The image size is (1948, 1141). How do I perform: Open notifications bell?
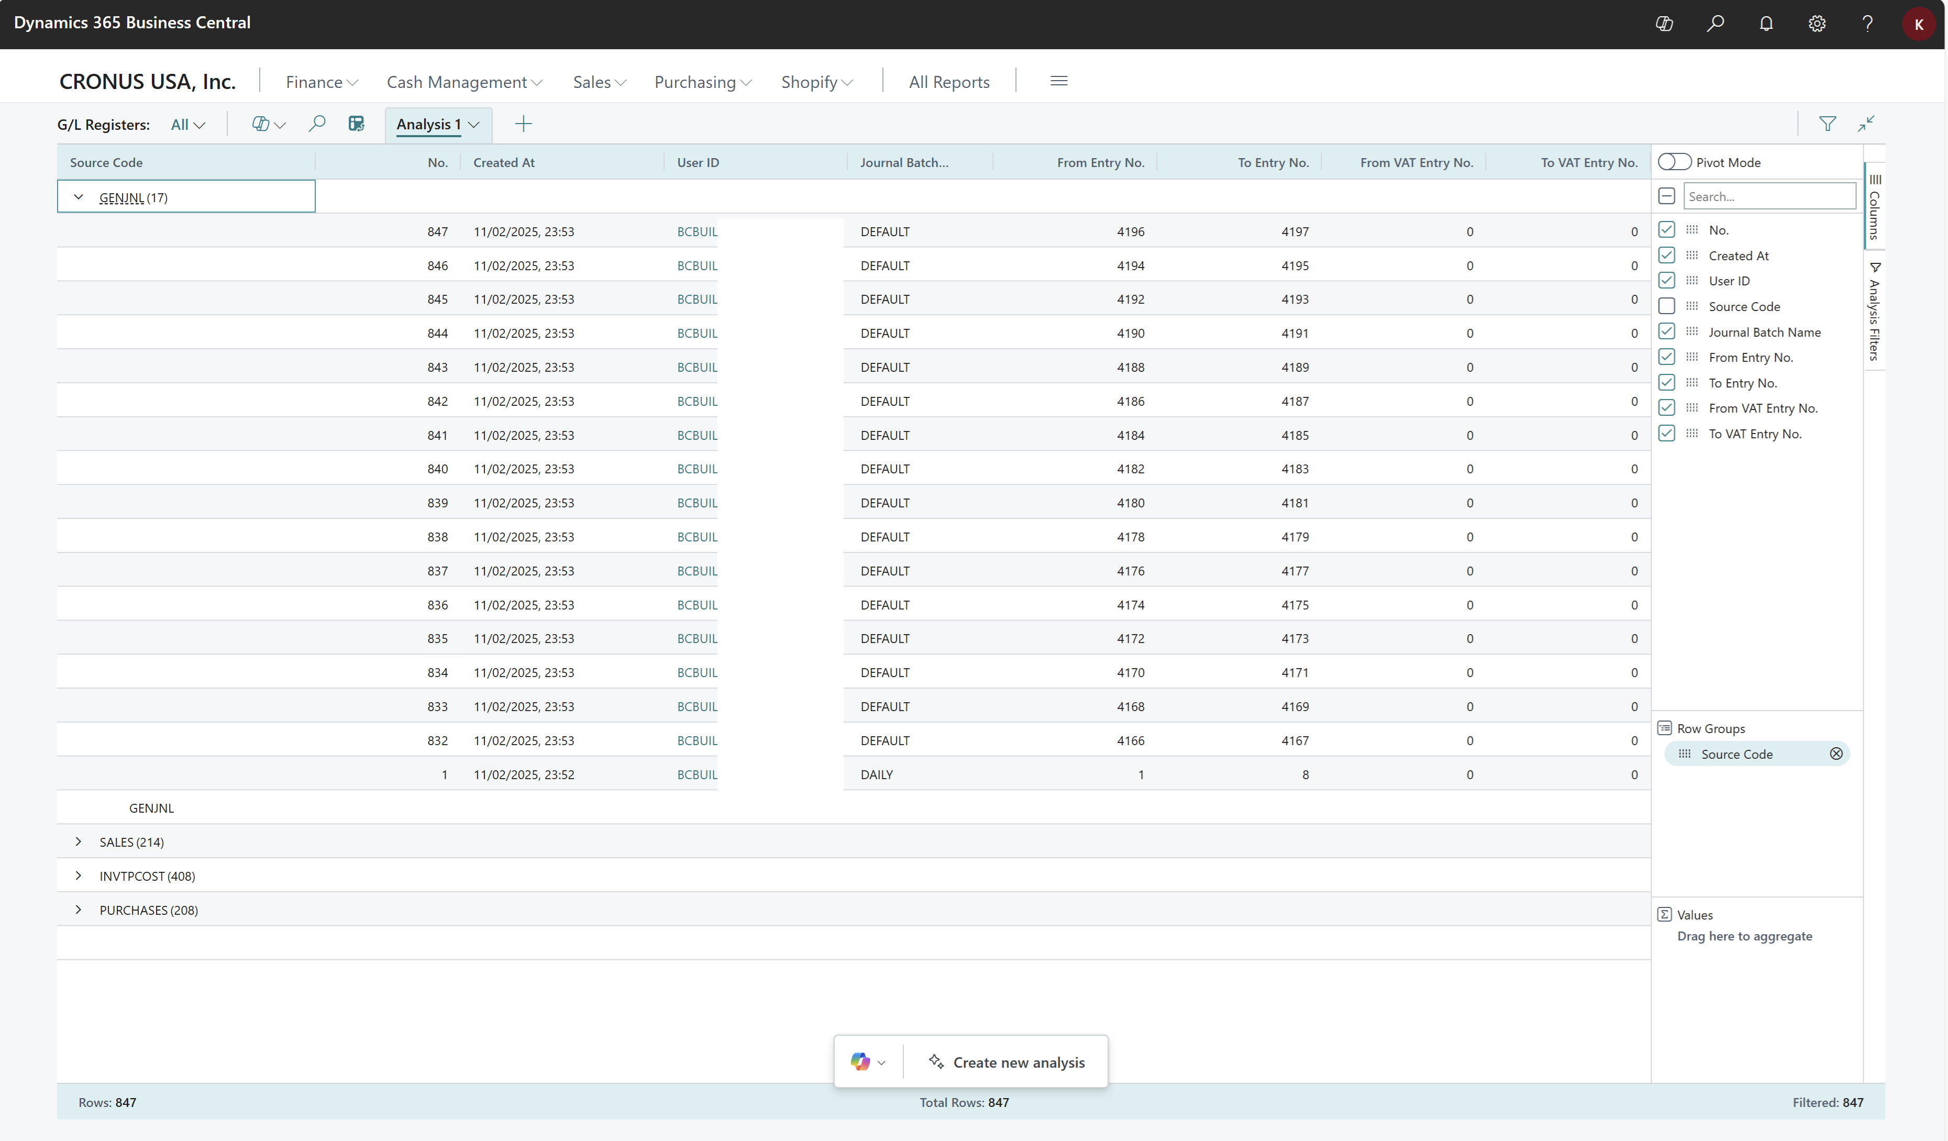point(1767,23)
